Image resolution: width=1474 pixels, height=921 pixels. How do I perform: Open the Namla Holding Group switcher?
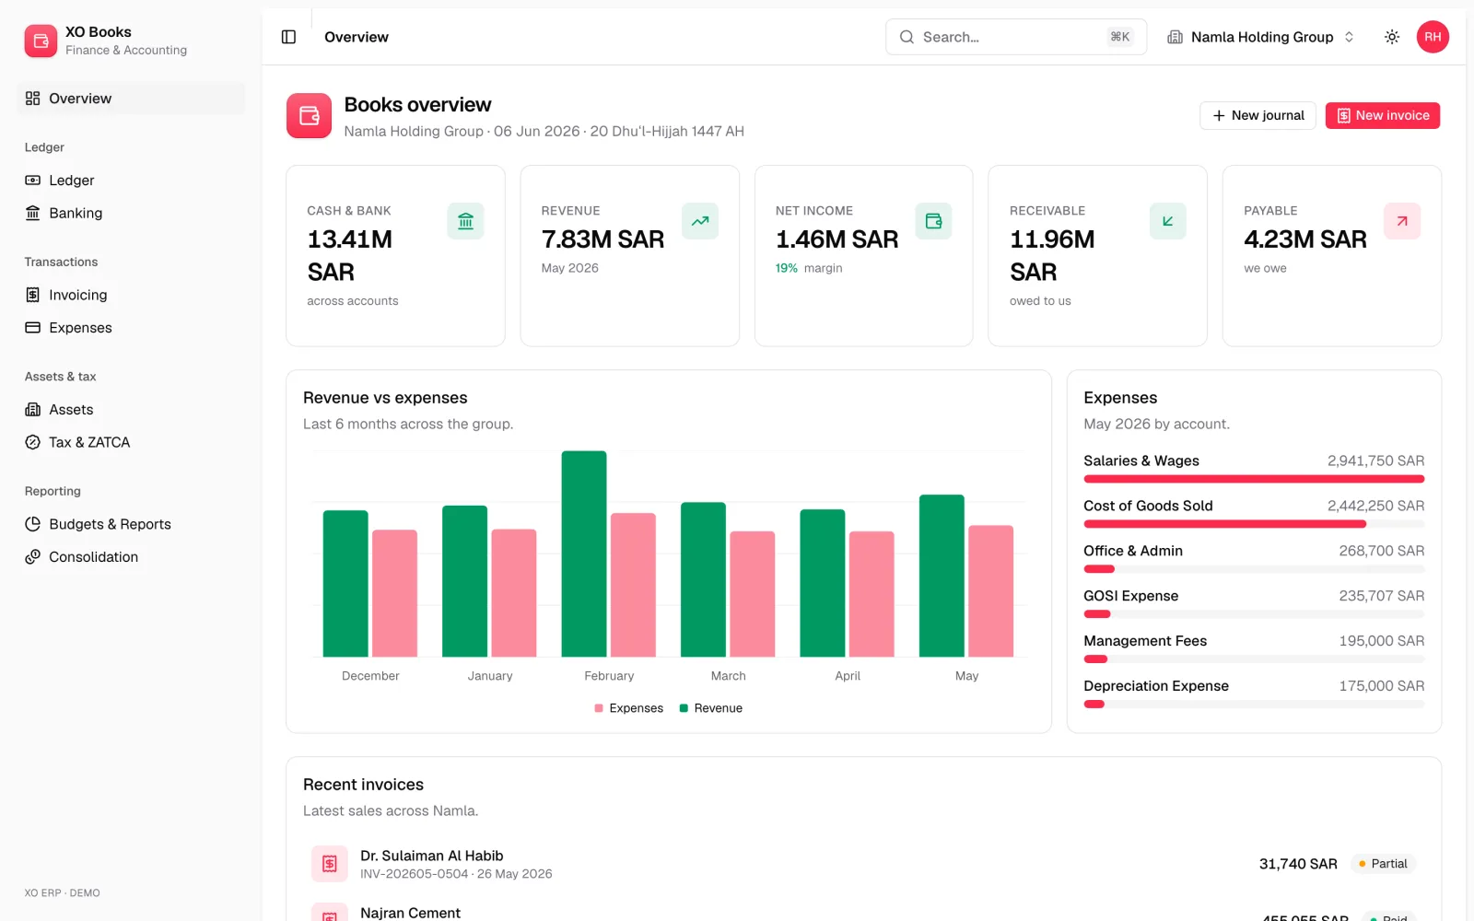click(1261, 37)
